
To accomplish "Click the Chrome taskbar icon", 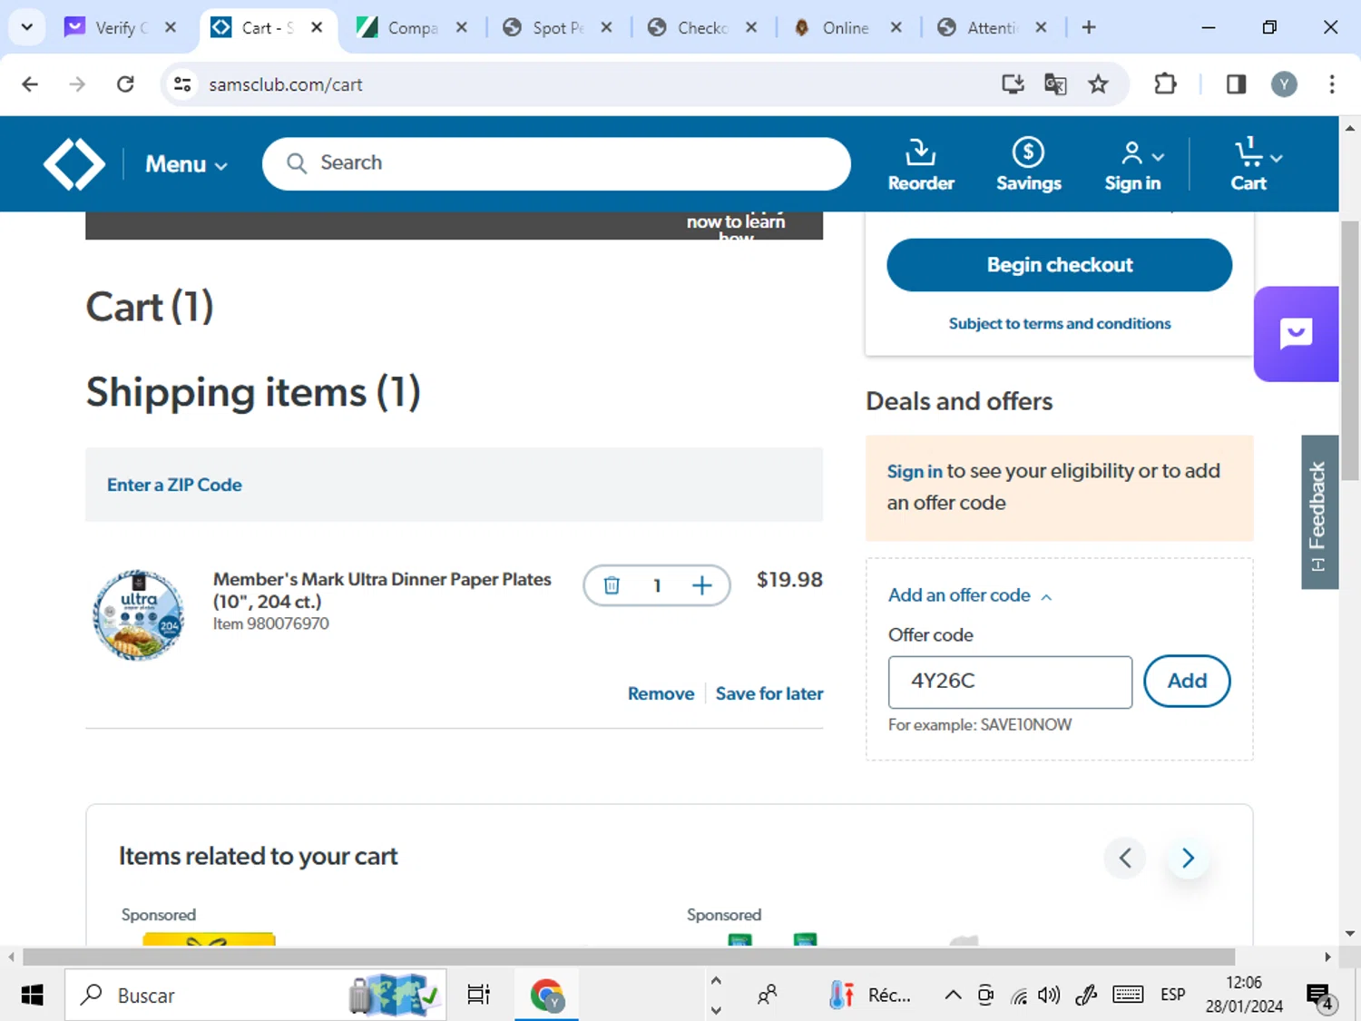I will tap(547, 995).
